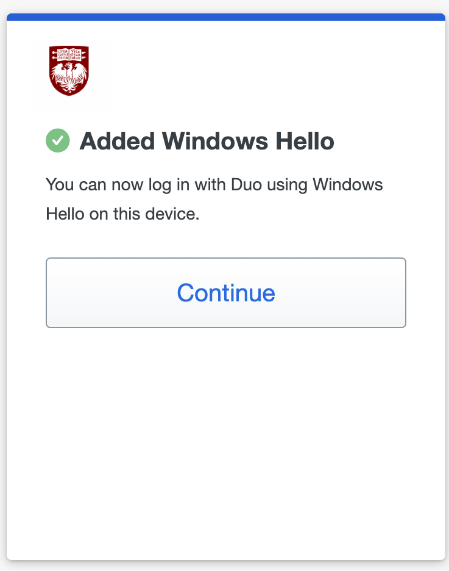Click the "You can now log in" message
The height and width of the screenshot is (571, 449).
[214, 184]
